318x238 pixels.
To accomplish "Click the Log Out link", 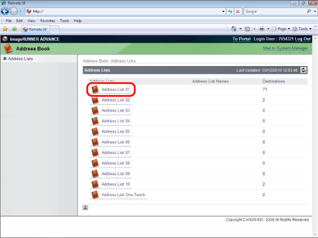I will pyautogui.click(x=303, y=39).
